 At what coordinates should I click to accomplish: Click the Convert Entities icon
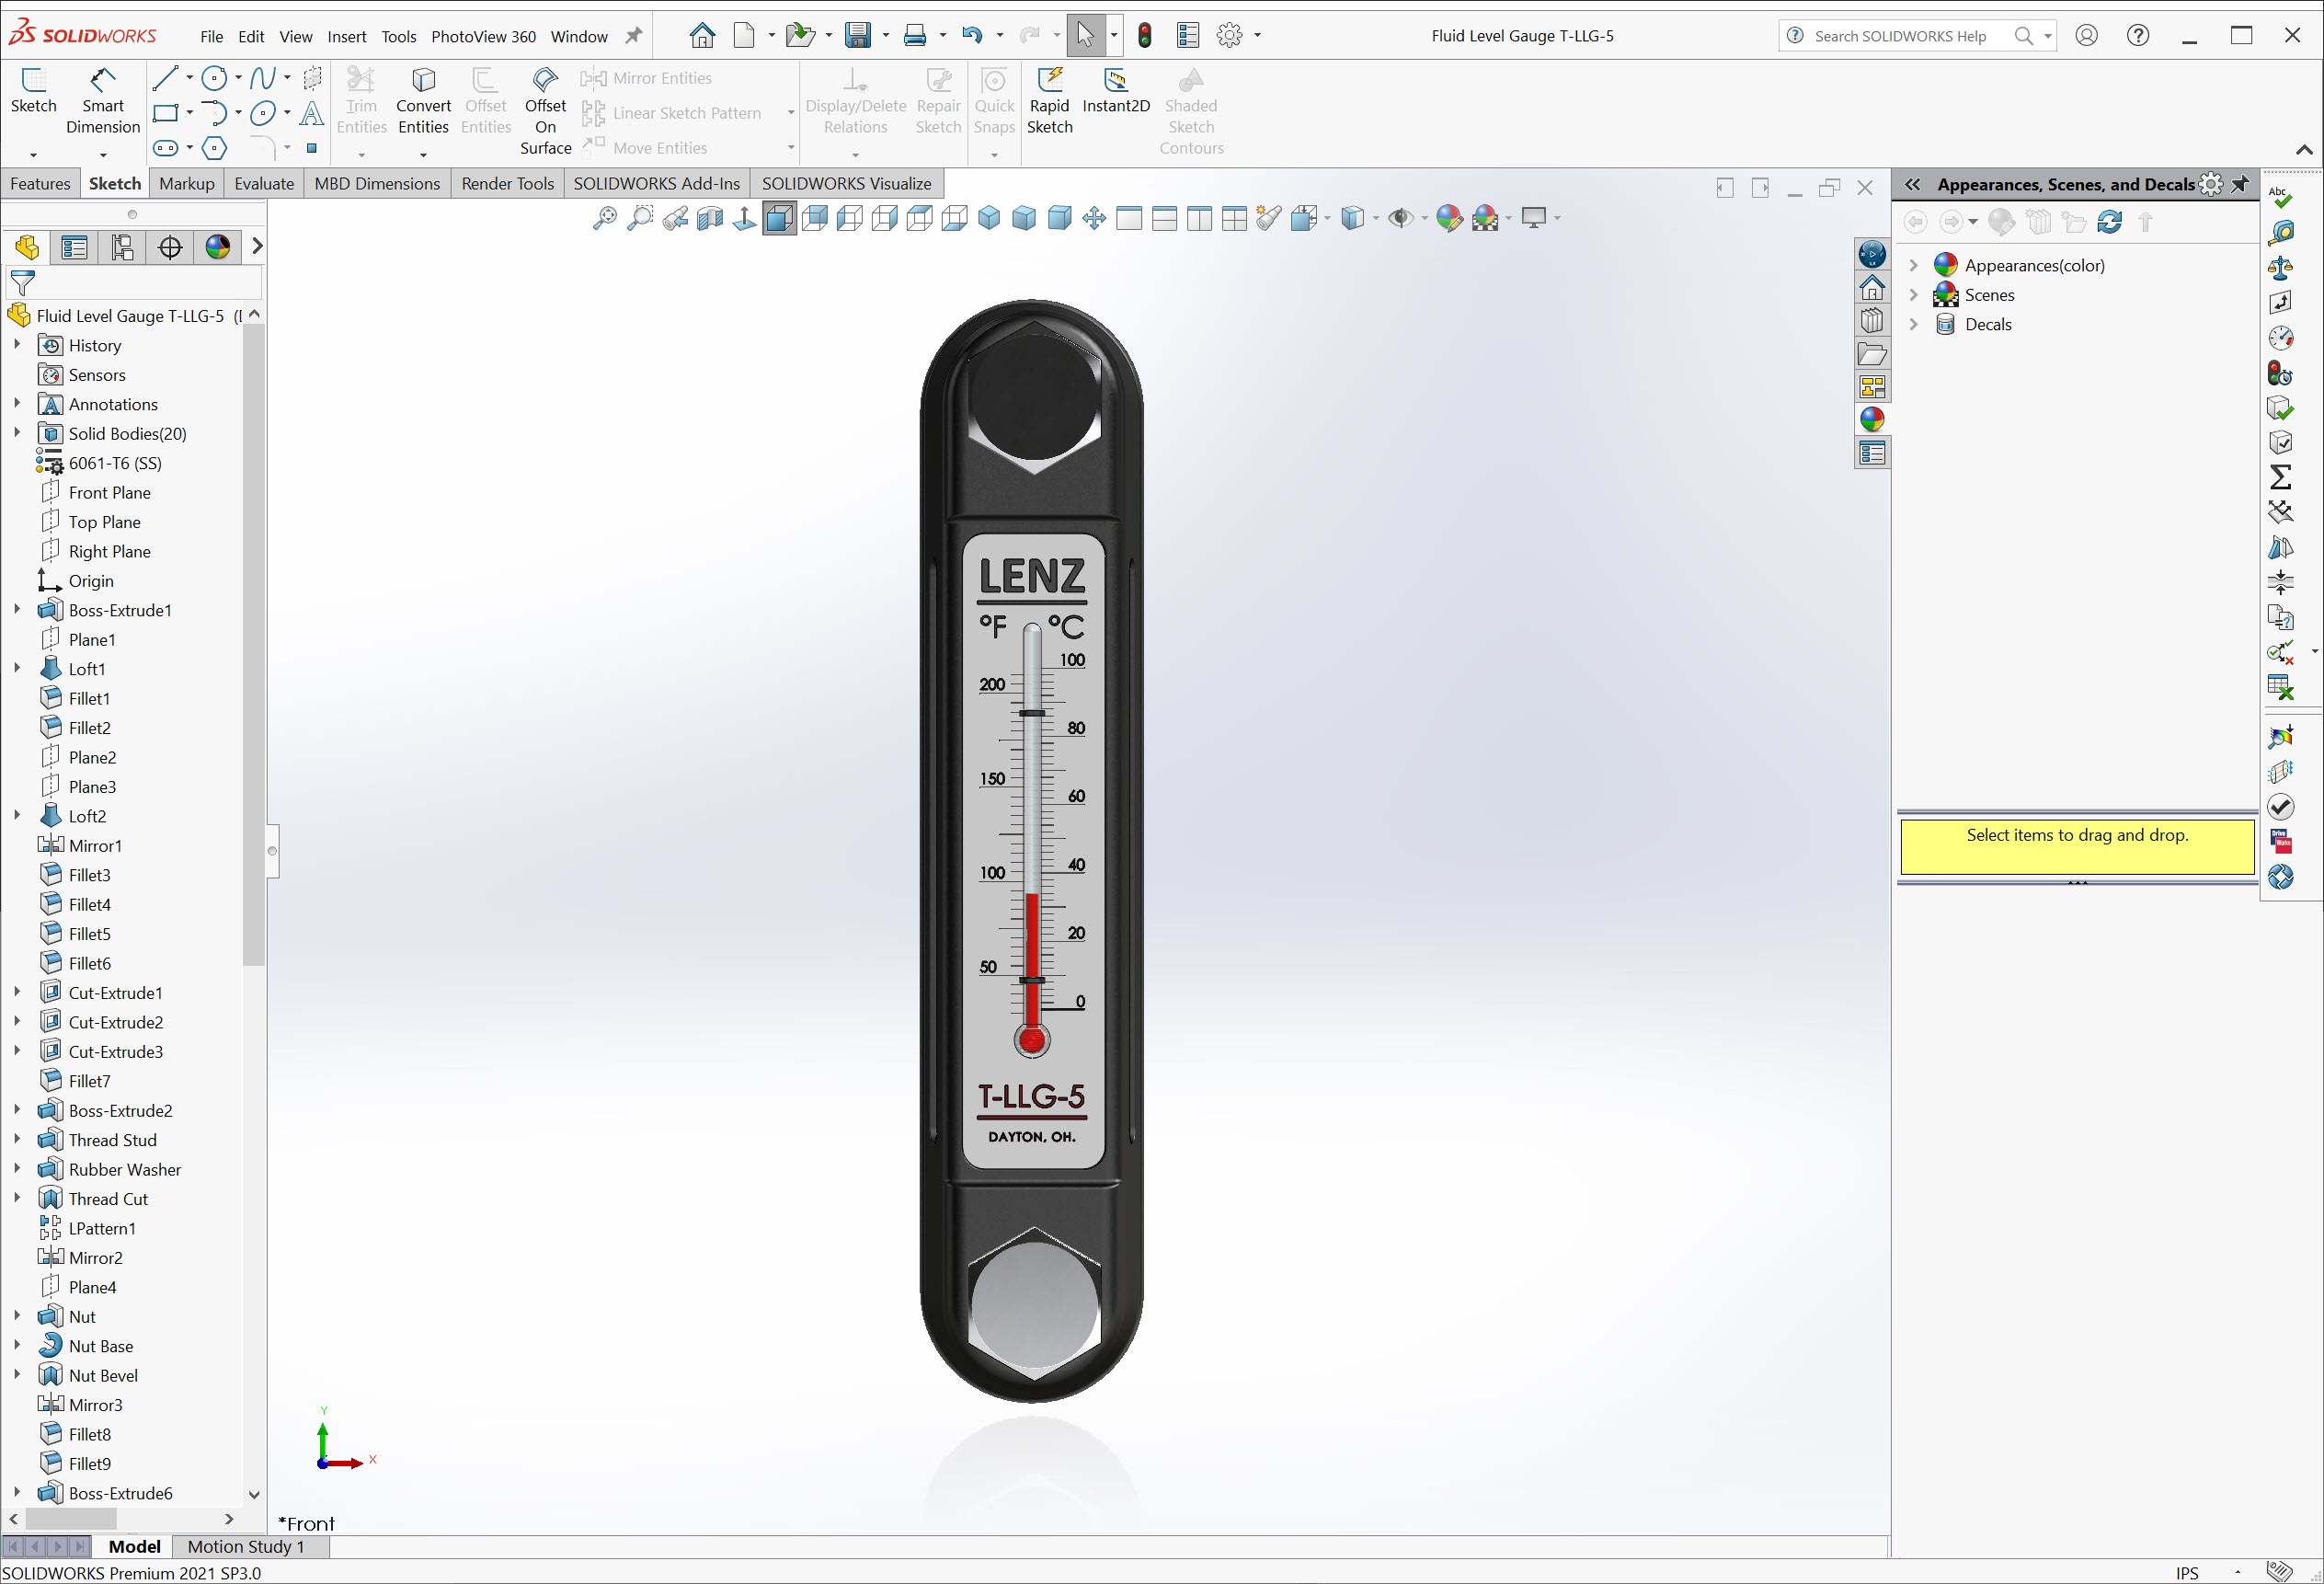(x=423, y=82)
